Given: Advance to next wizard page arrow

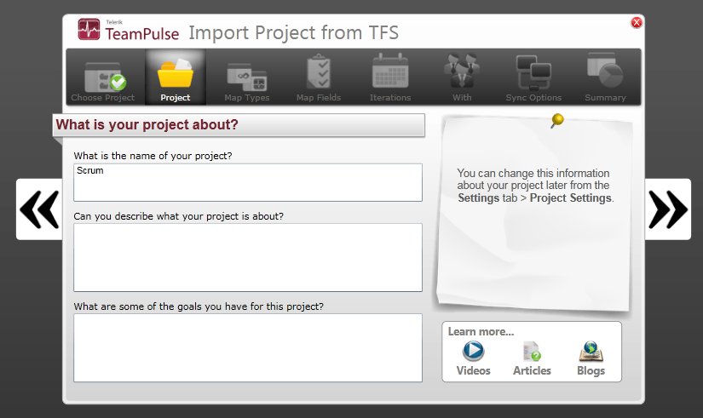Looking at the screenshot, I should click(x=667, y=209).
